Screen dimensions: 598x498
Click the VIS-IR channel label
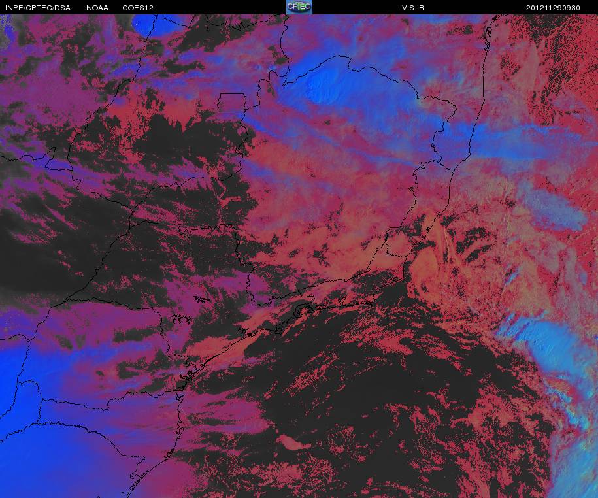point(412,8)
